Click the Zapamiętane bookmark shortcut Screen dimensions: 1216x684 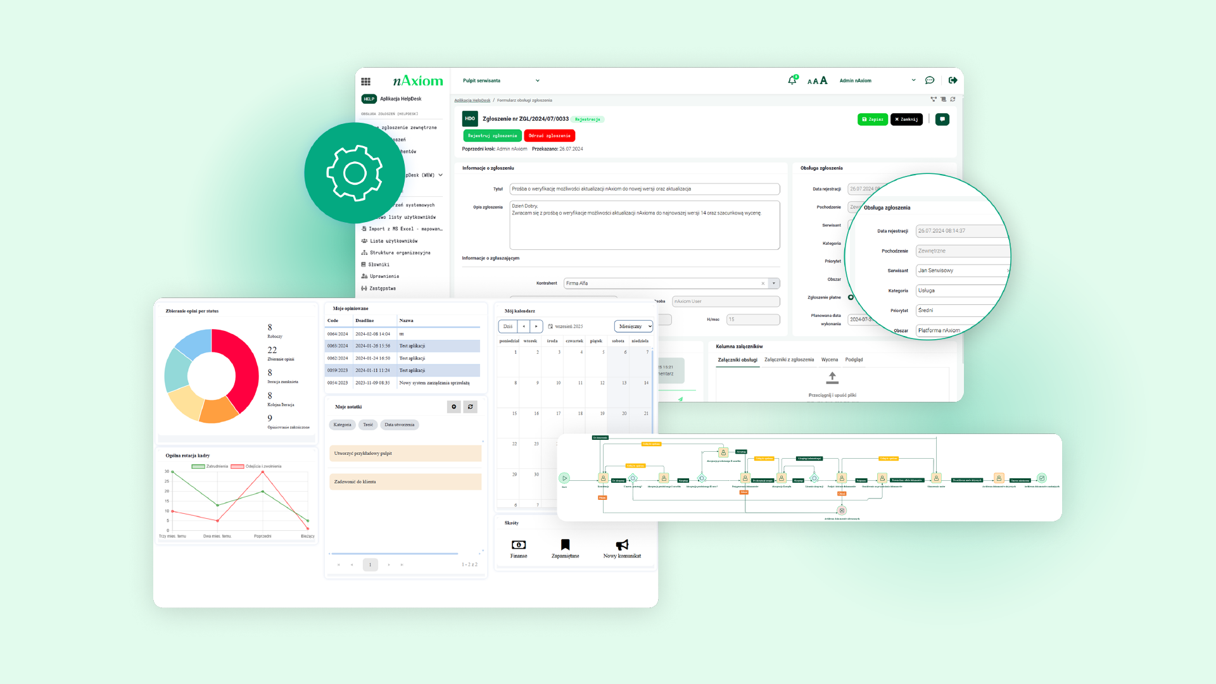(565, 545)
